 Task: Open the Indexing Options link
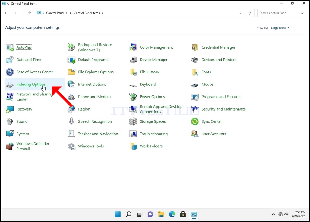[x=31, y=84]
